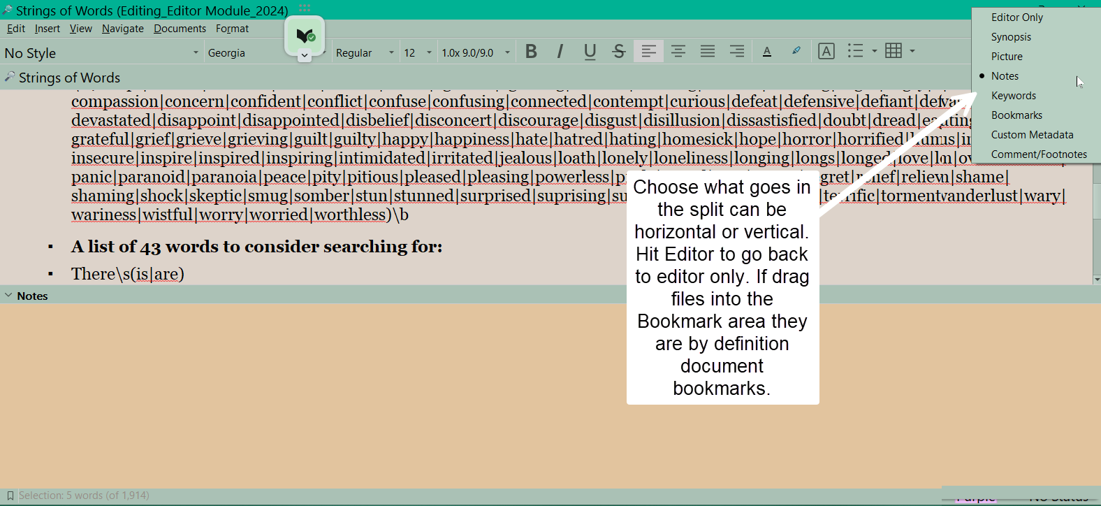Center align the paragraph
Viewport: 1101px width, 506px height.
[x=678, y=52]
